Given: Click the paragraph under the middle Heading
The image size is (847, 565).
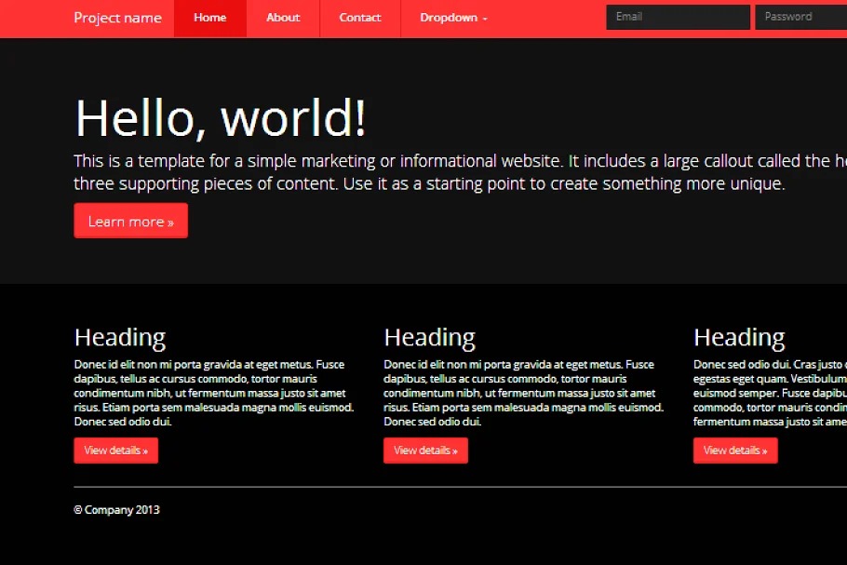Looking at the screenshot, I should click(523, 393).
